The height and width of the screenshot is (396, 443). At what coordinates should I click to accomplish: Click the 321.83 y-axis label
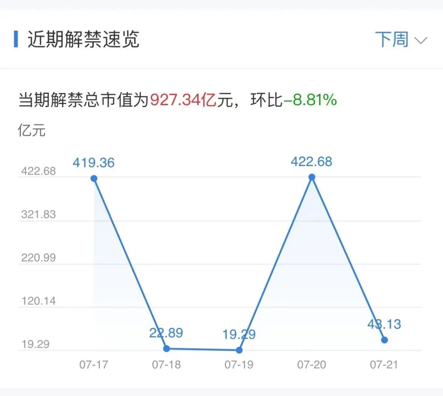(x=39, y=214)
